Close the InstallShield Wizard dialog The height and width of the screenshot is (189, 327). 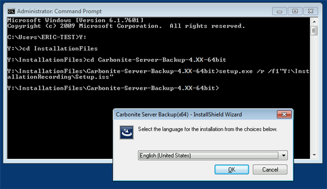[284, 115]
